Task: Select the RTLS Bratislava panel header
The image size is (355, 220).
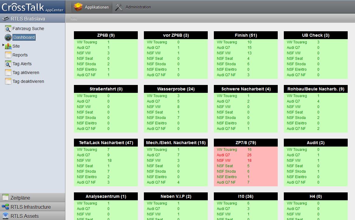Action: click(33, 19)
